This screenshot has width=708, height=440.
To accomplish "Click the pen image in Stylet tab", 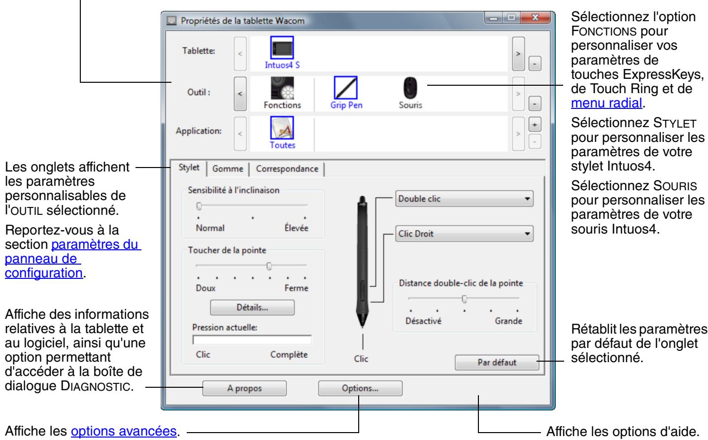I will point(362,262).
